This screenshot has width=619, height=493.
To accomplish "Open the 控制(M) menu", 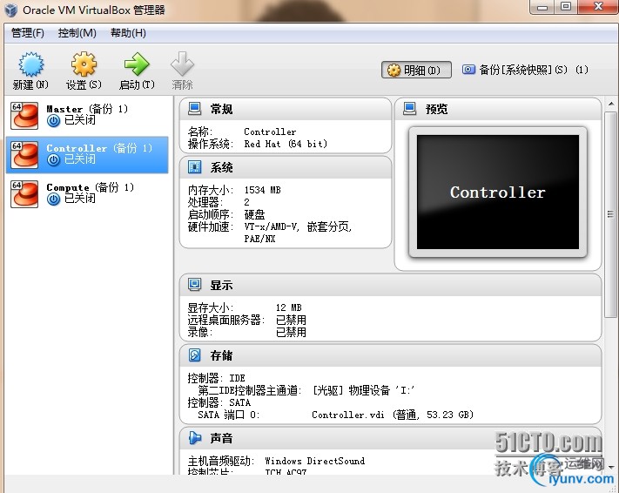I will (x=77, y=33).
